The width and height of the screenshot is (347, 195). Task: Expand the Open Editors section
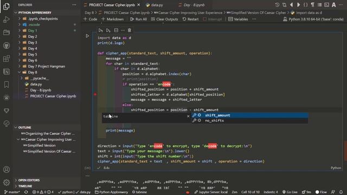29,180
